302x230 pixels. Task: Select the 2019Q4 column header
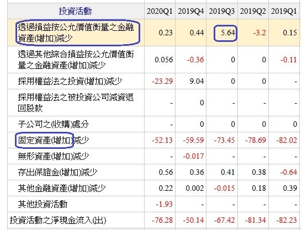pyautogui.click(x=190, y=12)
